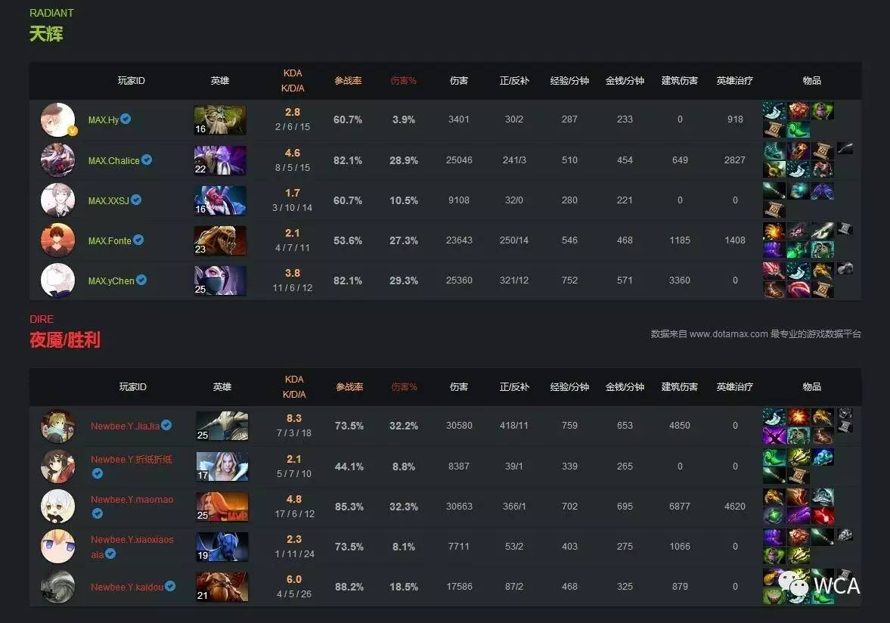Click the MAX.Hy player avatar
This screenshot has width=890, height=623.
click(58, 119)
